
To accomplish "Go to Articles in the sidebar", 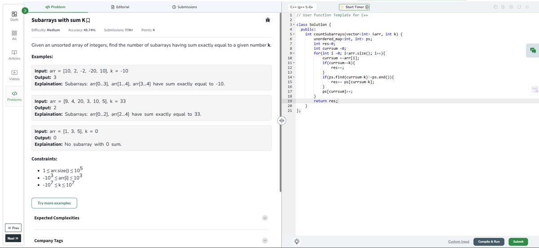I will 14,55.
